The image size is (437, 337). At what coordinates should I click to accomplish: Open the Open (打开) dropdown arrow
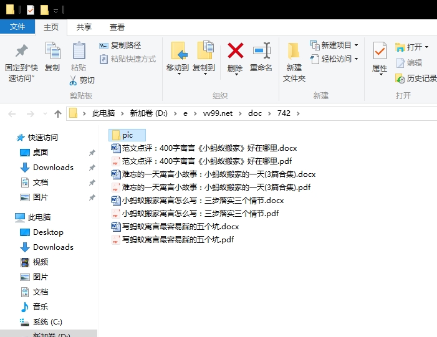(426, 47)
